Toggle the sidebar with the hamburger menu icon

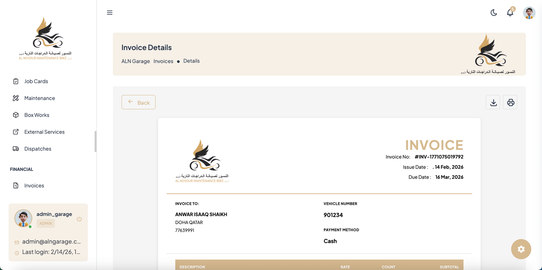point(109,13)
